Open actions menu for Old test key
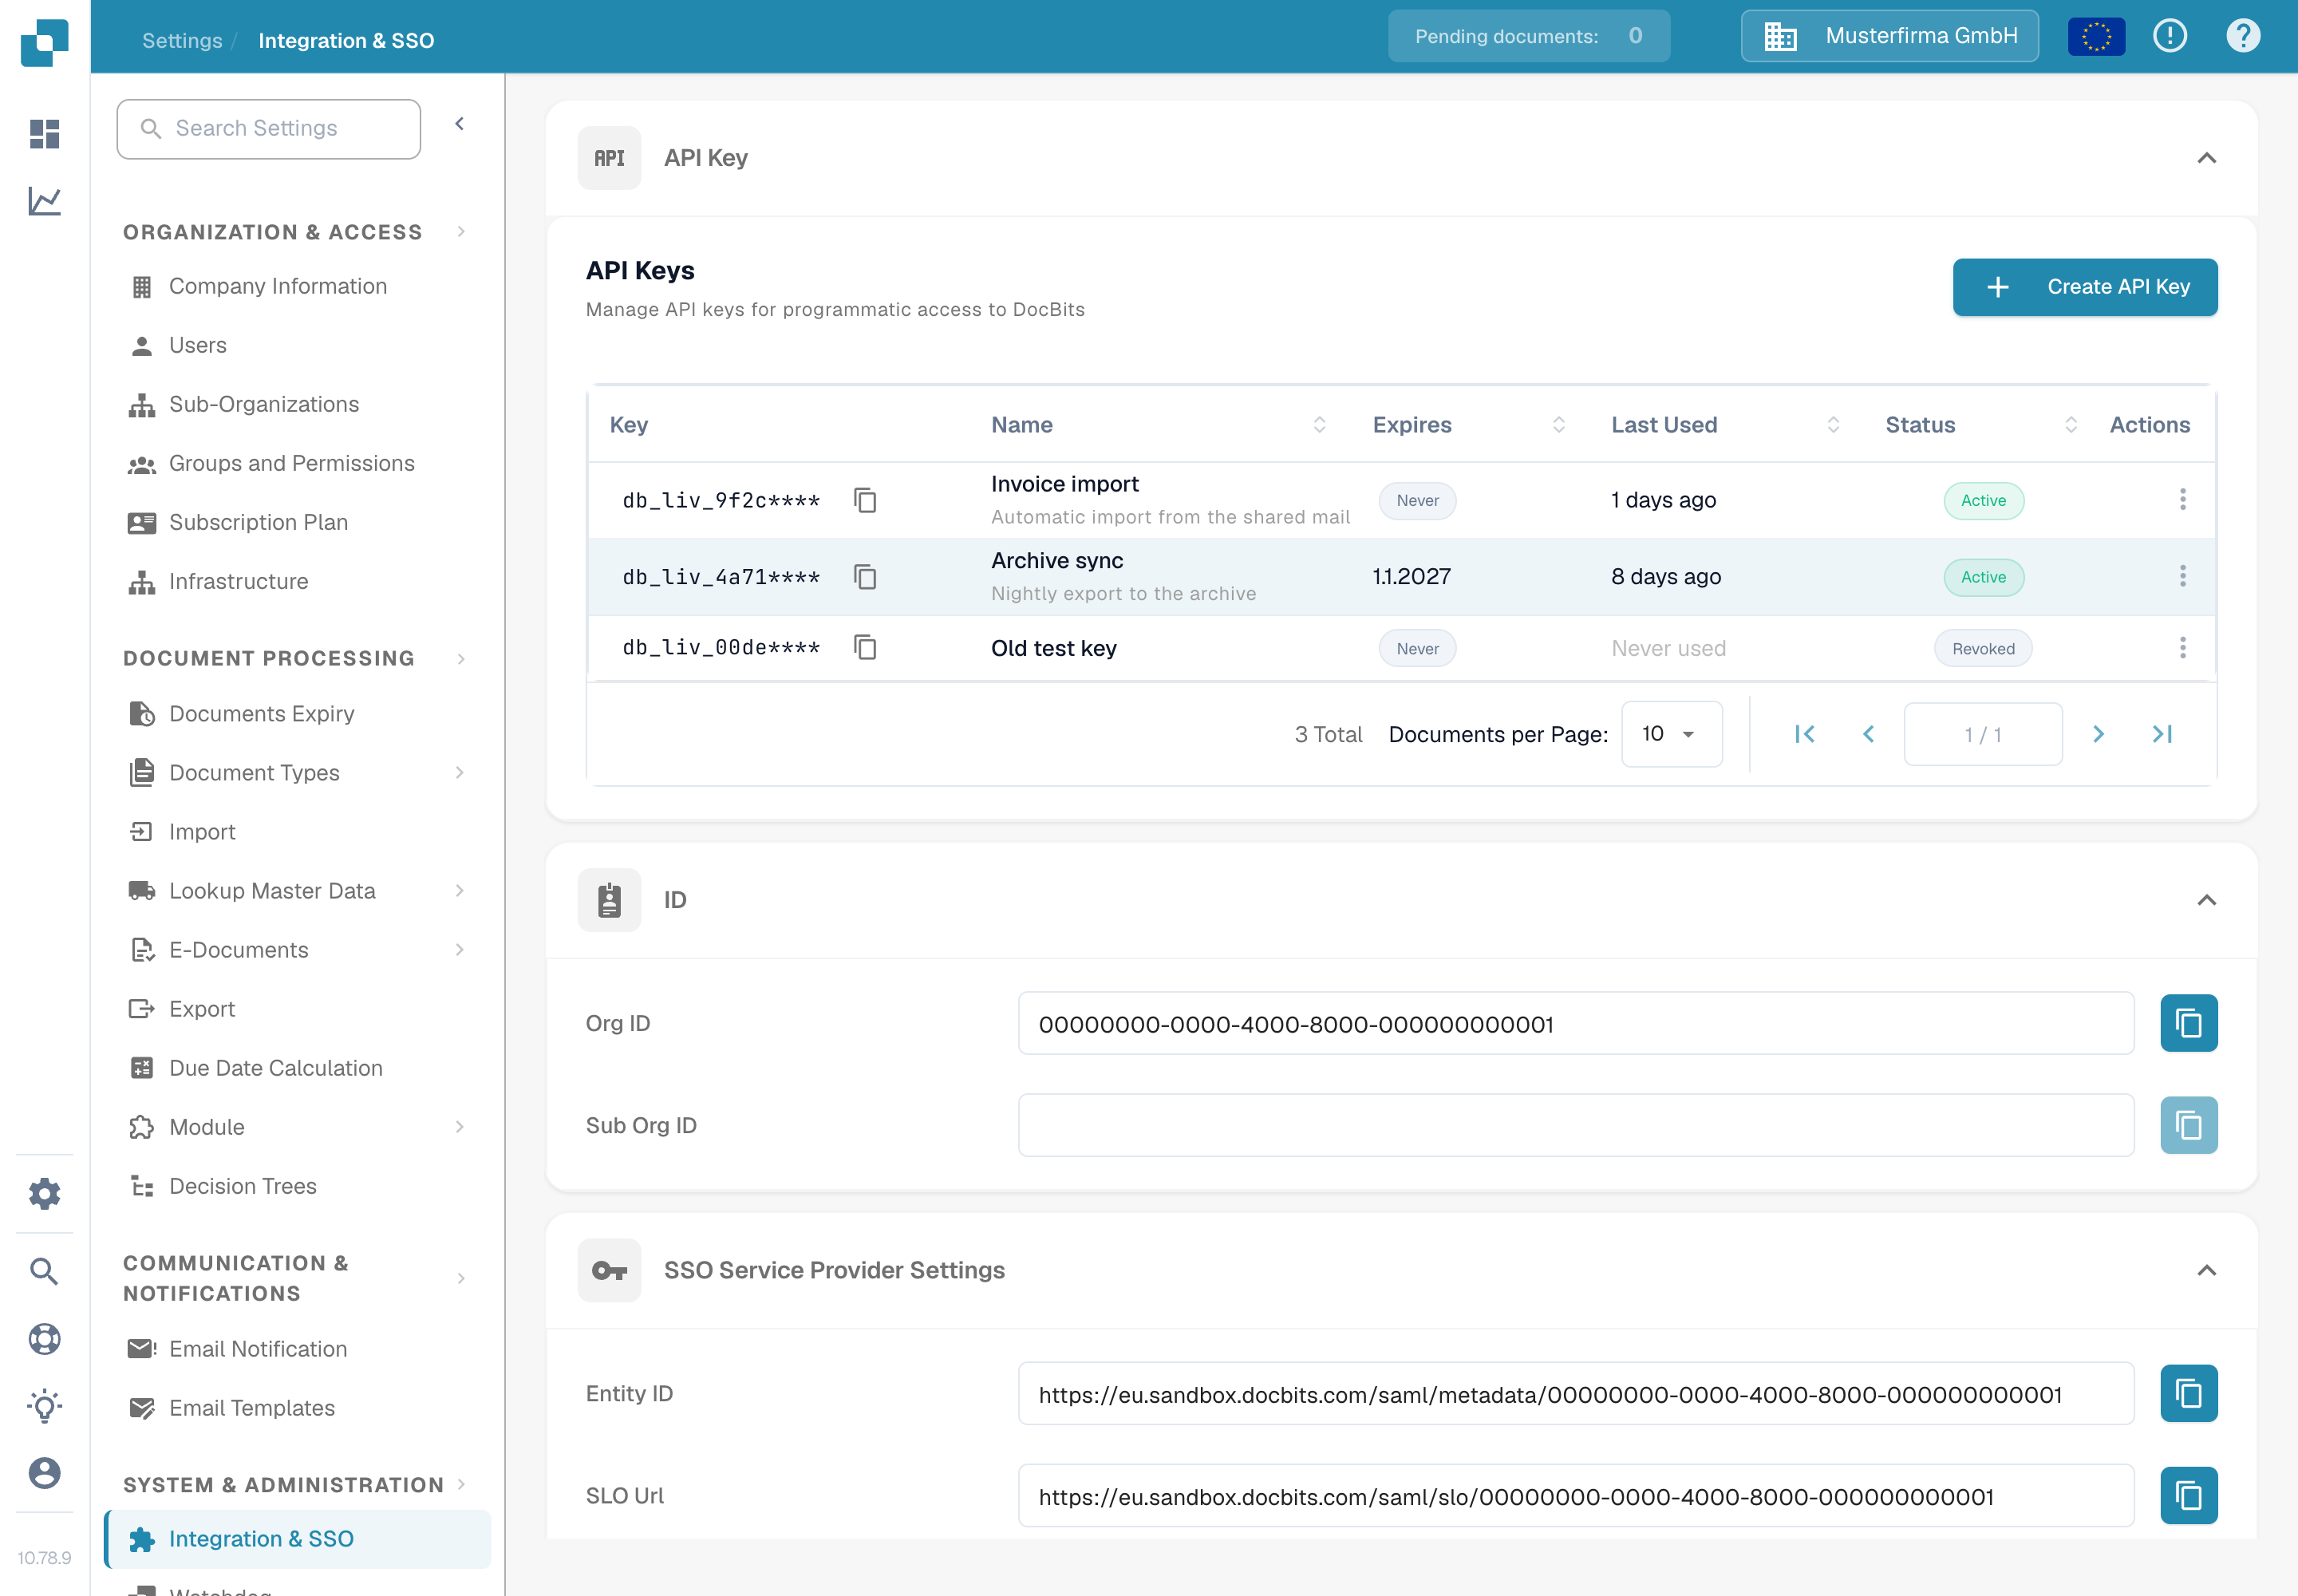This screenshot has width=2298, height=1596. (x=2182, y=648)
